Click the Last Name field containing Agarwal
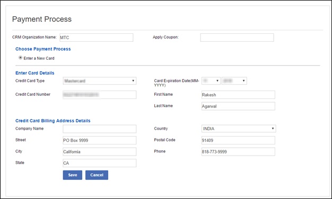The width and height of the screenshot is (332, 199). click(238, 106)
